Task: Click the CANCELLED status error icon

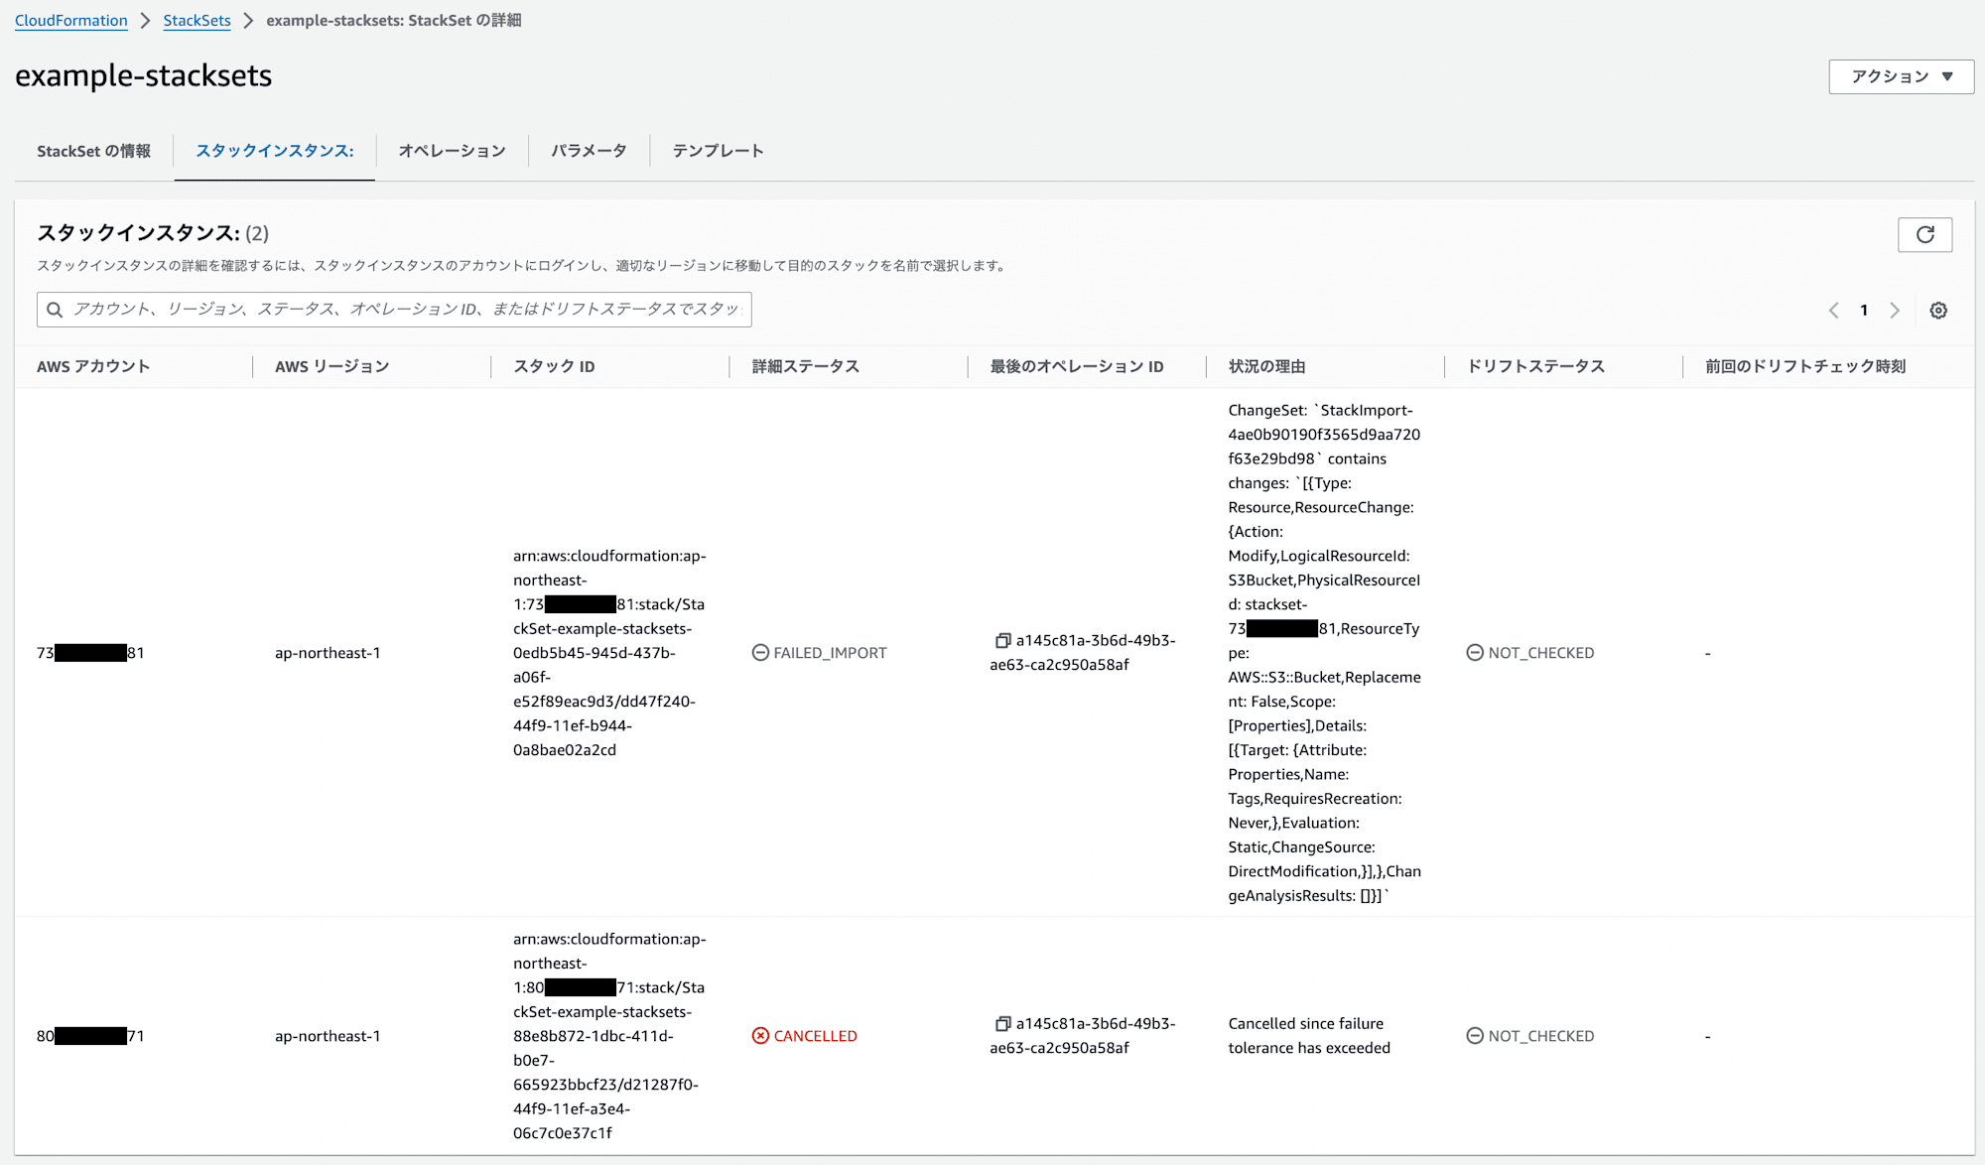Action: (x=760, y=1036)
